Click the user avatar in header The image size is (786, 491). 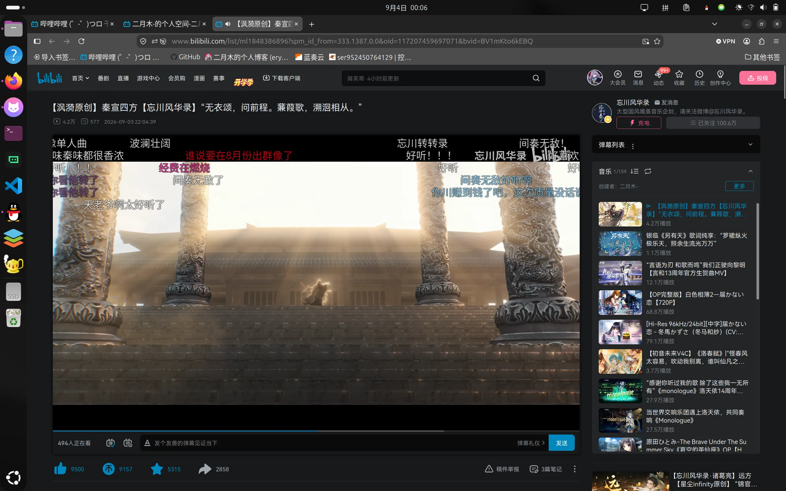[595, 78]
